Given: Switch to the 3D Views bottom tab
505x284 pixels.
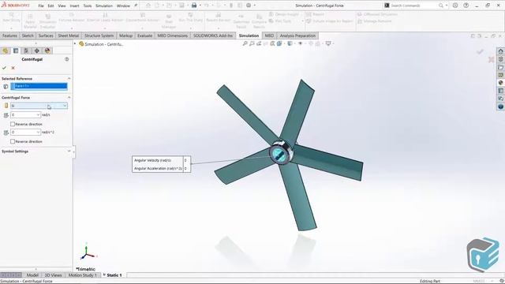Looking at the screenshot, I should [53, 275].
